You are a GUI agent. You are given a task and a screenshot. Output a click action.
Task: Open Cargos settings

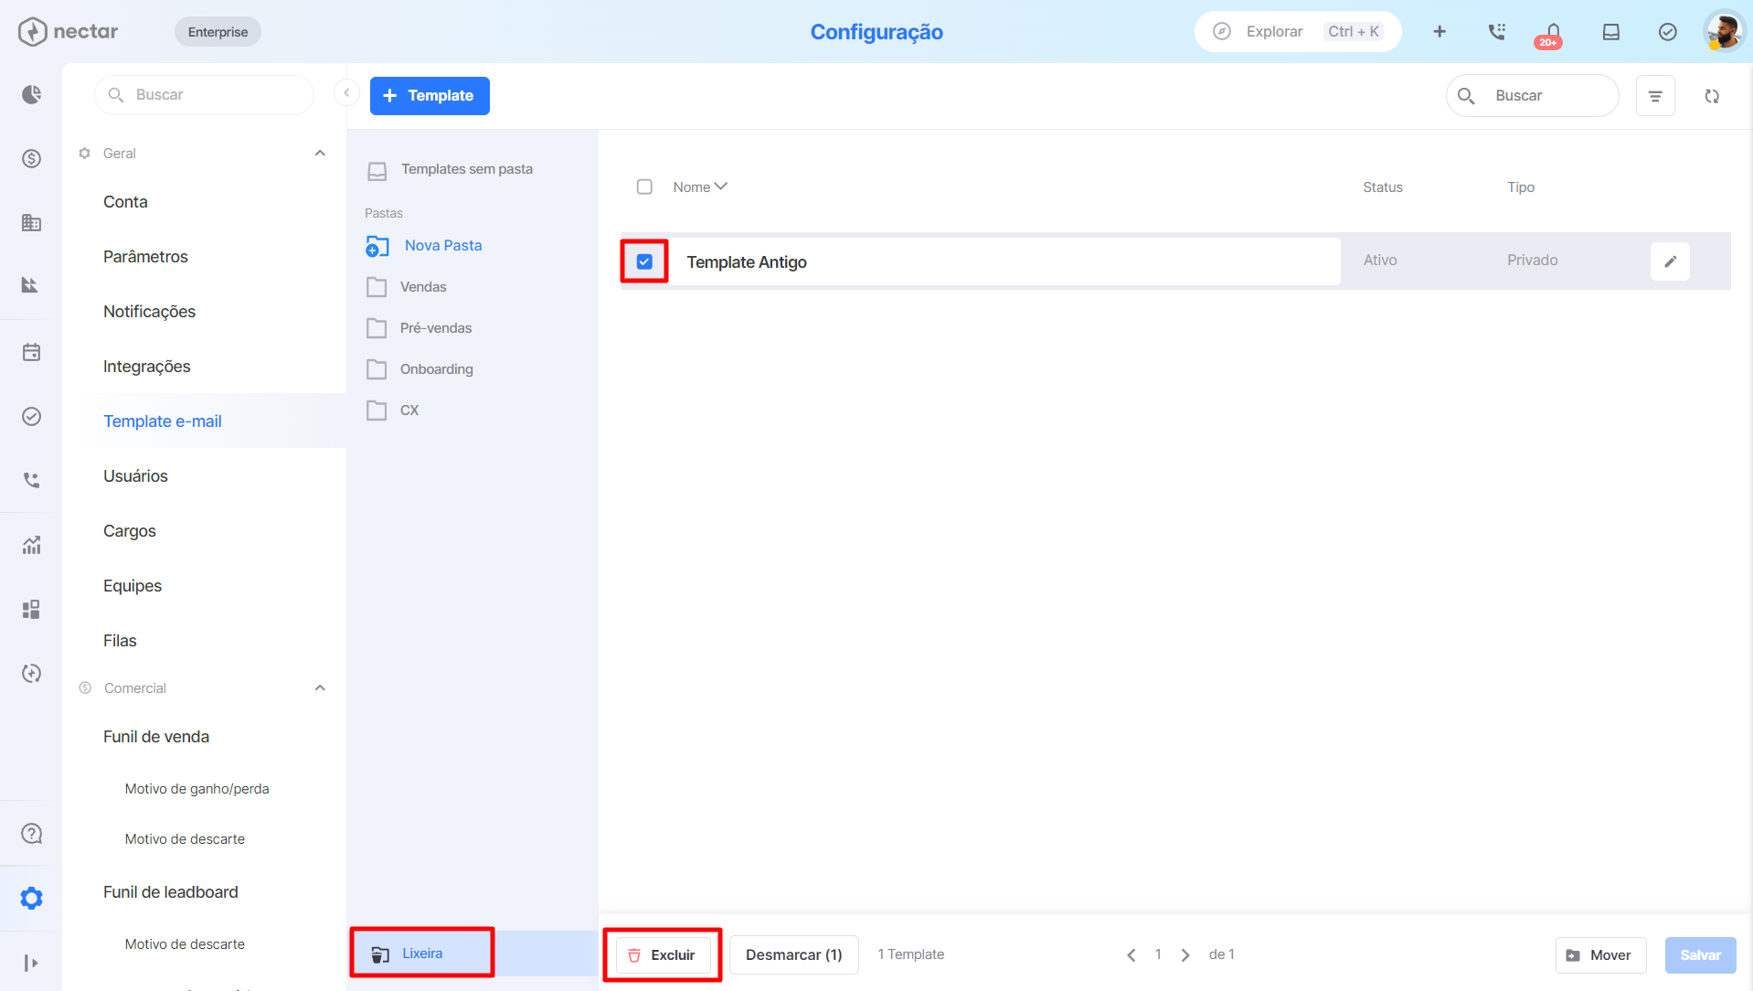(x=129, y=531)
